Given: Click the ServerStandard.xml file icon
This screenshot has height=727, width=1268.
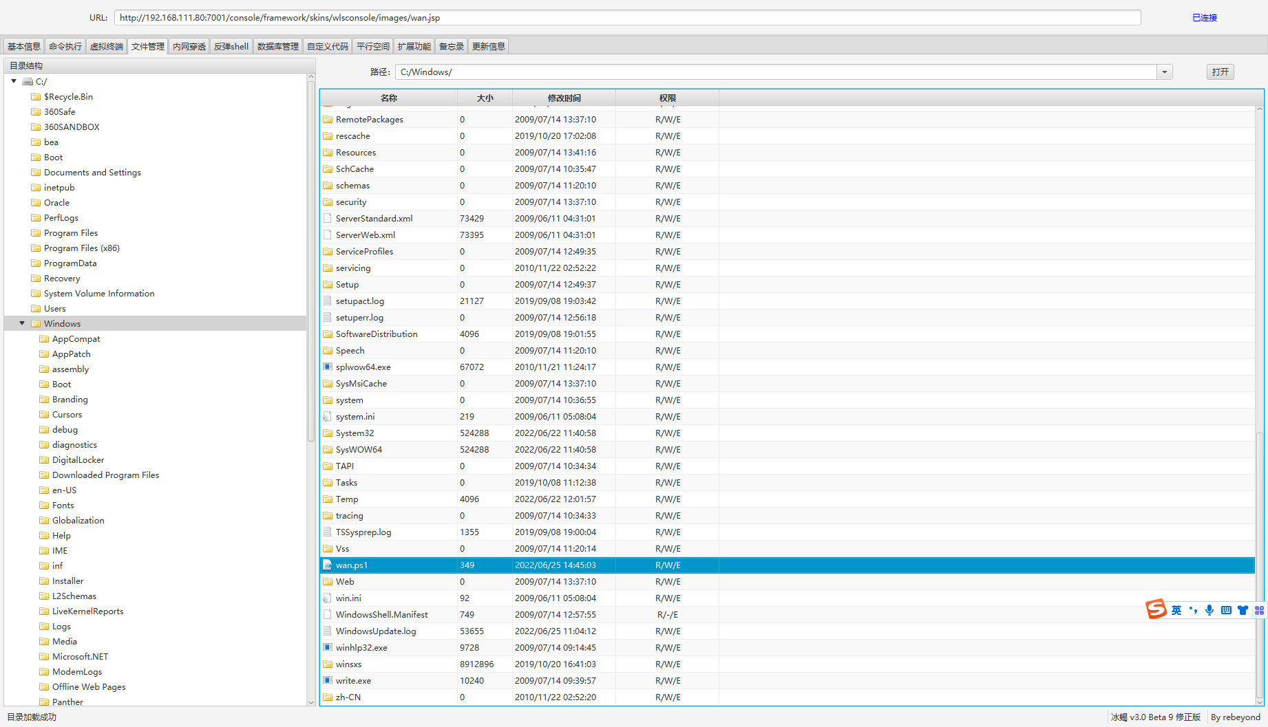Looking at the screenshot, I should 328,218.
